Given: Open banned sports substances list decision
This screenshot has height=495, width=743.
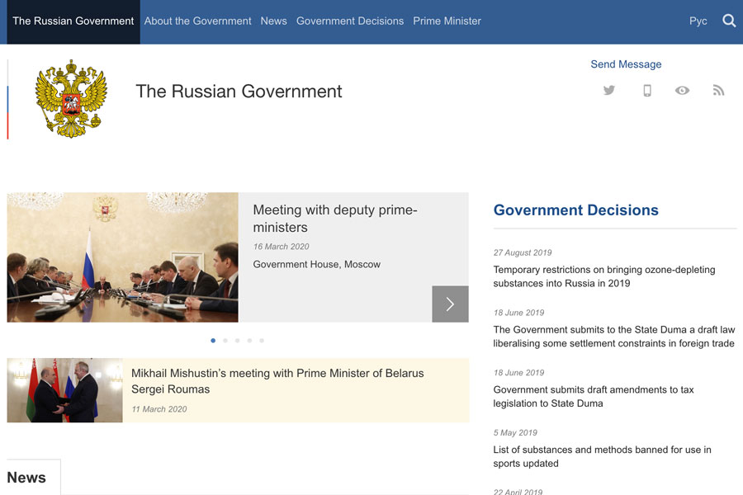Looking at the screenshot, I should [x=603, y=456].
